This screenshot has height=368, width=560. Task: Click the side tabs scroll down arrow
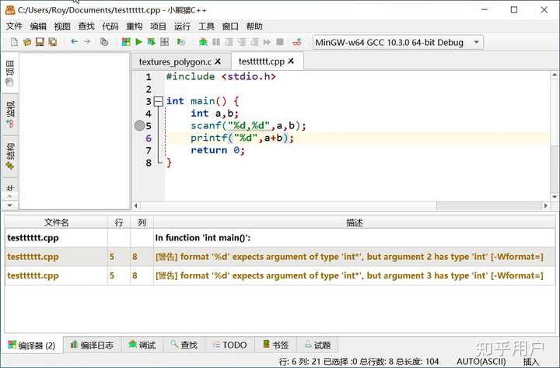coord(9,205)
